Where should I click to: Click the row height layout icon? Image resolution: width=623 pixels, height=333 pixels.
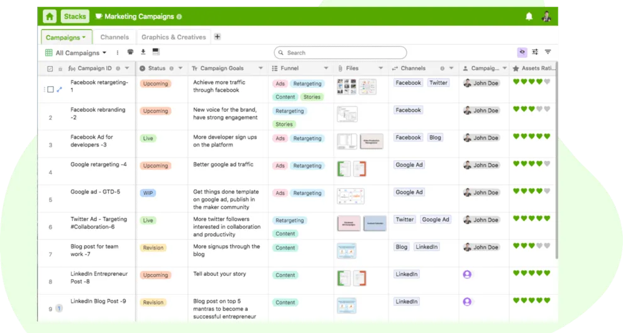[x=156, y=52]
